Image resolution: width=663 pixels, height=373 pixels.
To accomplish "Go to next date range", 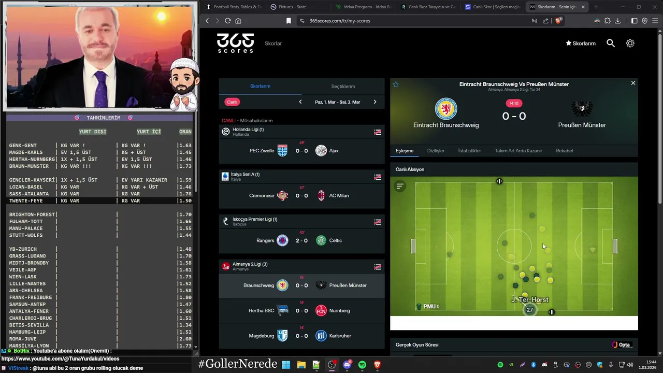I will tap(375, 102).
